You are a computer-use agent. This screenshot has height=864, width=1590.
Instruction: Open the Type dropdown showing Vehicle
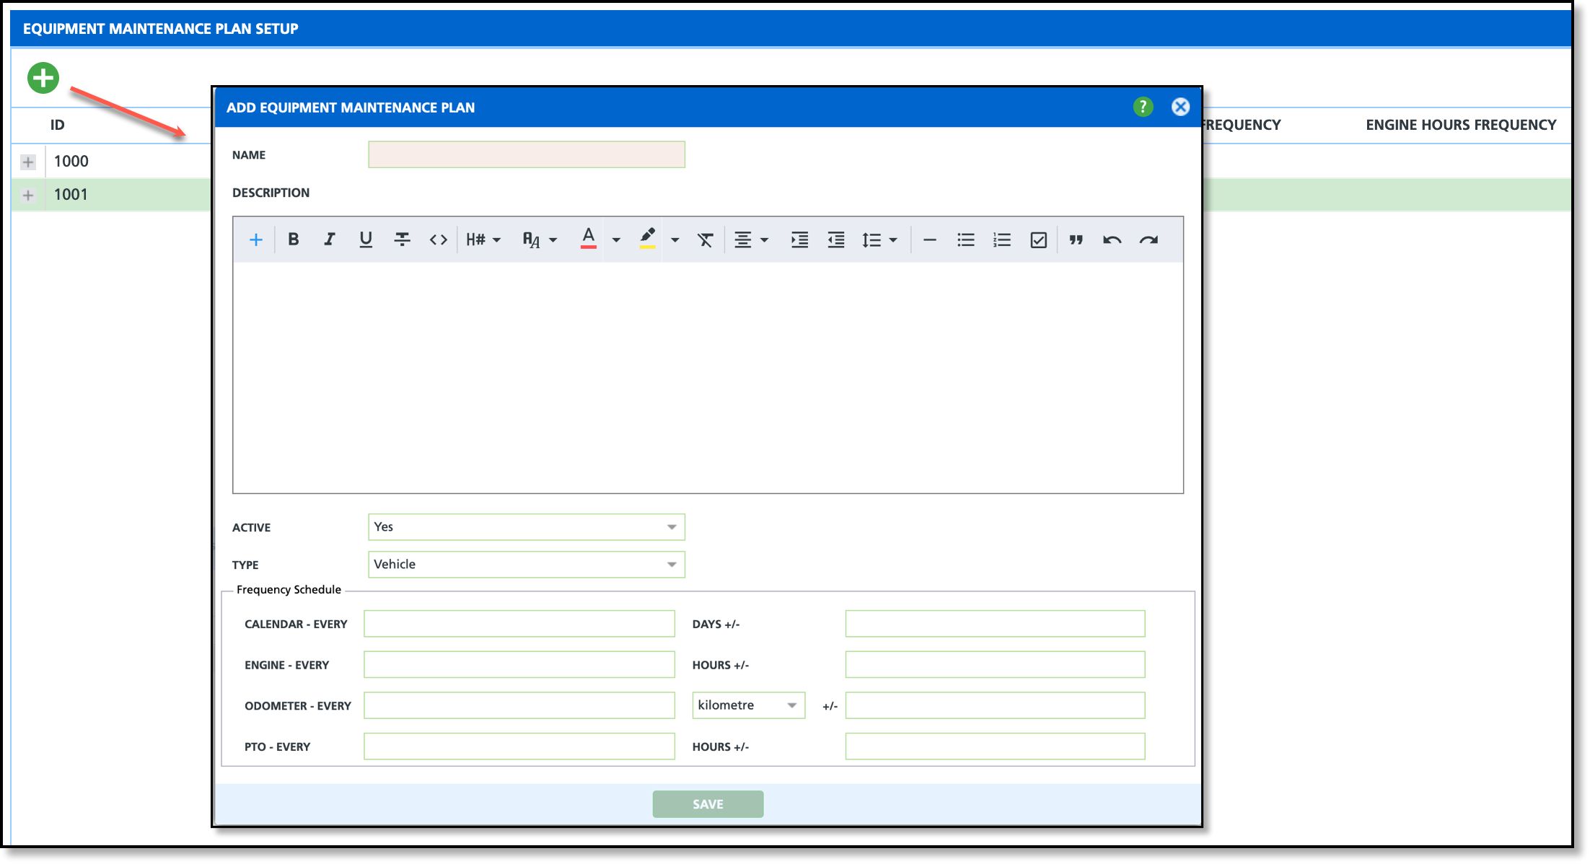(526, 565)
